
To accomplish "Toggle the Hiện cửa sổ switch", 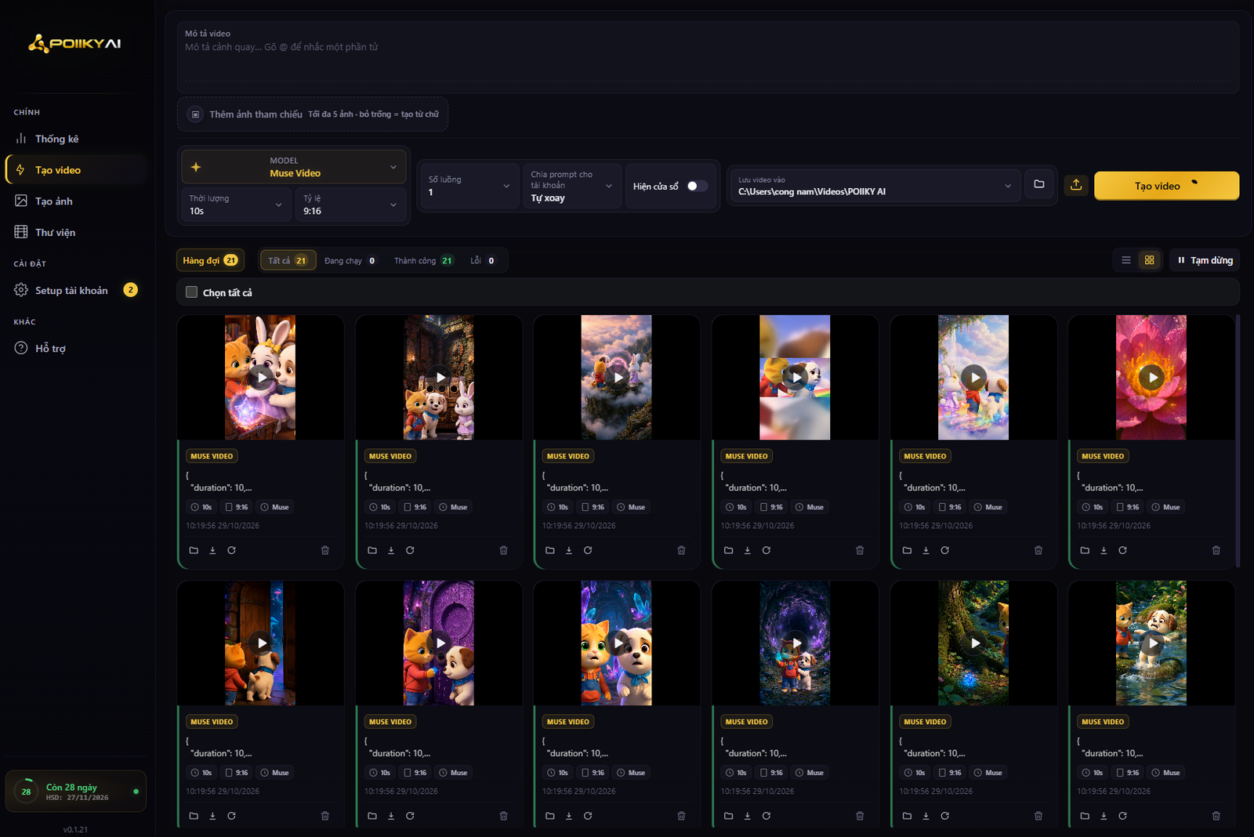I will tap(697, 186).
